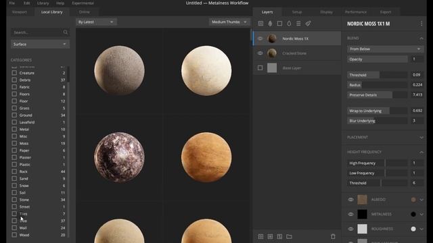Expand the Albedo channel settings chevron
The width and height of the screenshot is (433, 243).
[421, 200]
